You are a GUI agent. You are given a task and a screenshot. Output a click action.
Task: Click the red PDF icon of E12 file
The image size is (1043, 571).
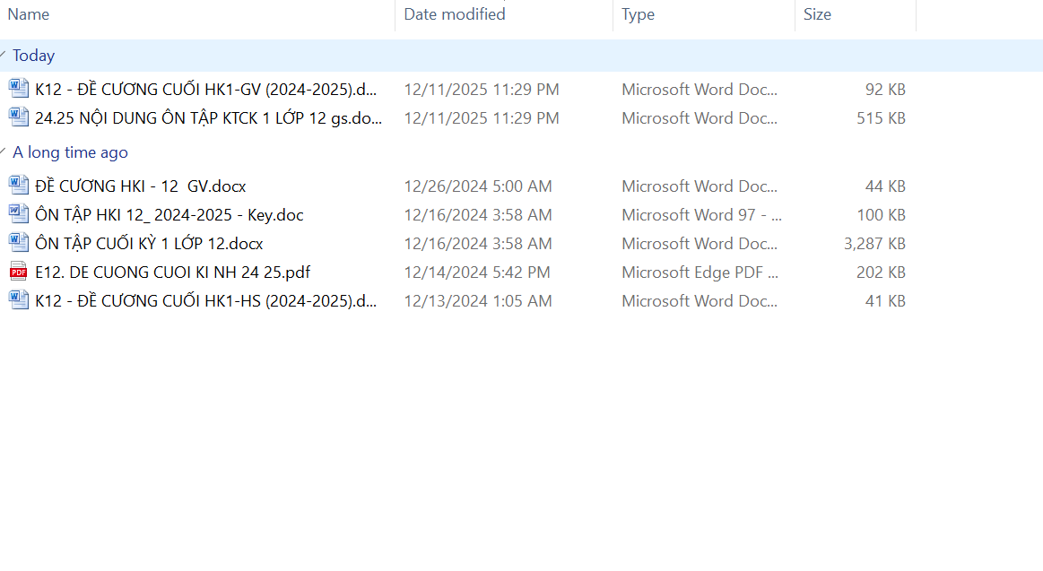pos(18,272)
